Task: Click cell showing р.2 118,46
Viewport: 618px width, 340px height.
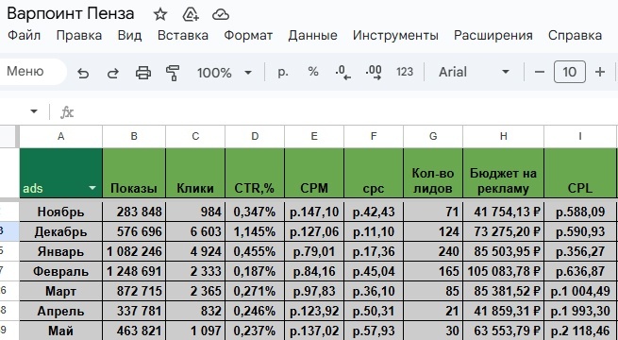Action: point(580,331)
